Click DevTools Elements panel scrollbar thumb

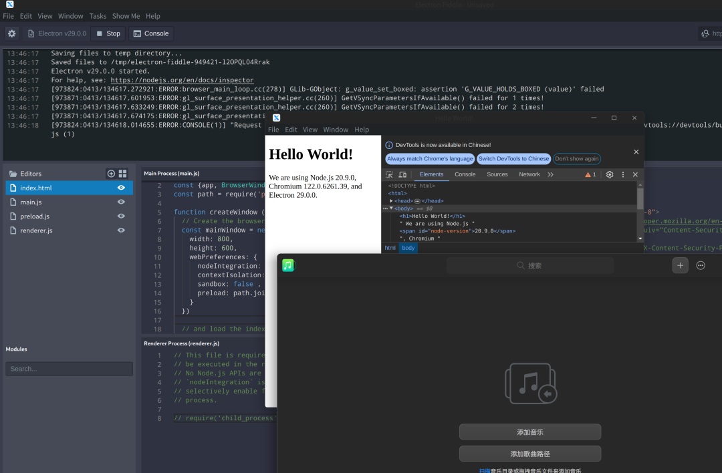click(x=640, y=199)
